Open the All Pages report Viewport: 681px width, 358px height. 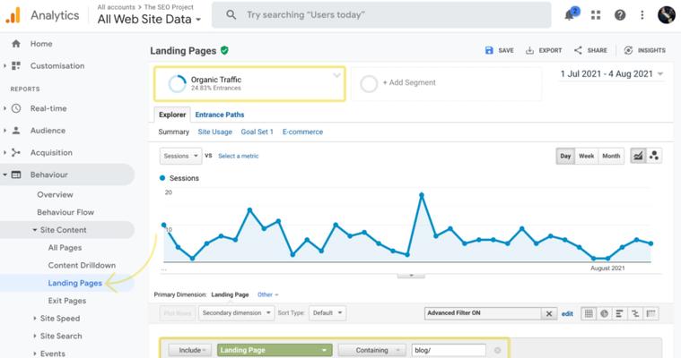65,248
